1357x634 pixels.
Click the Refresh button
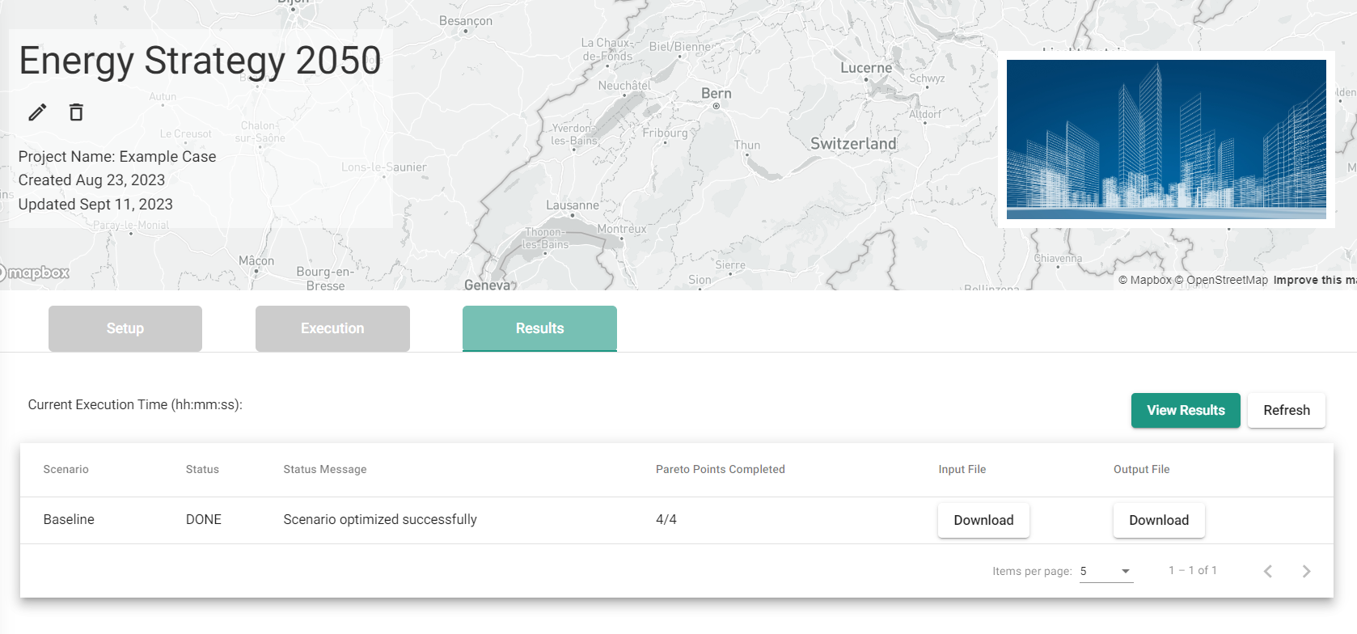coord(1286,410)
